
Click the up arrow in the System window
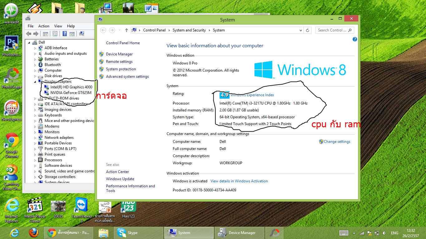point(126,30)
